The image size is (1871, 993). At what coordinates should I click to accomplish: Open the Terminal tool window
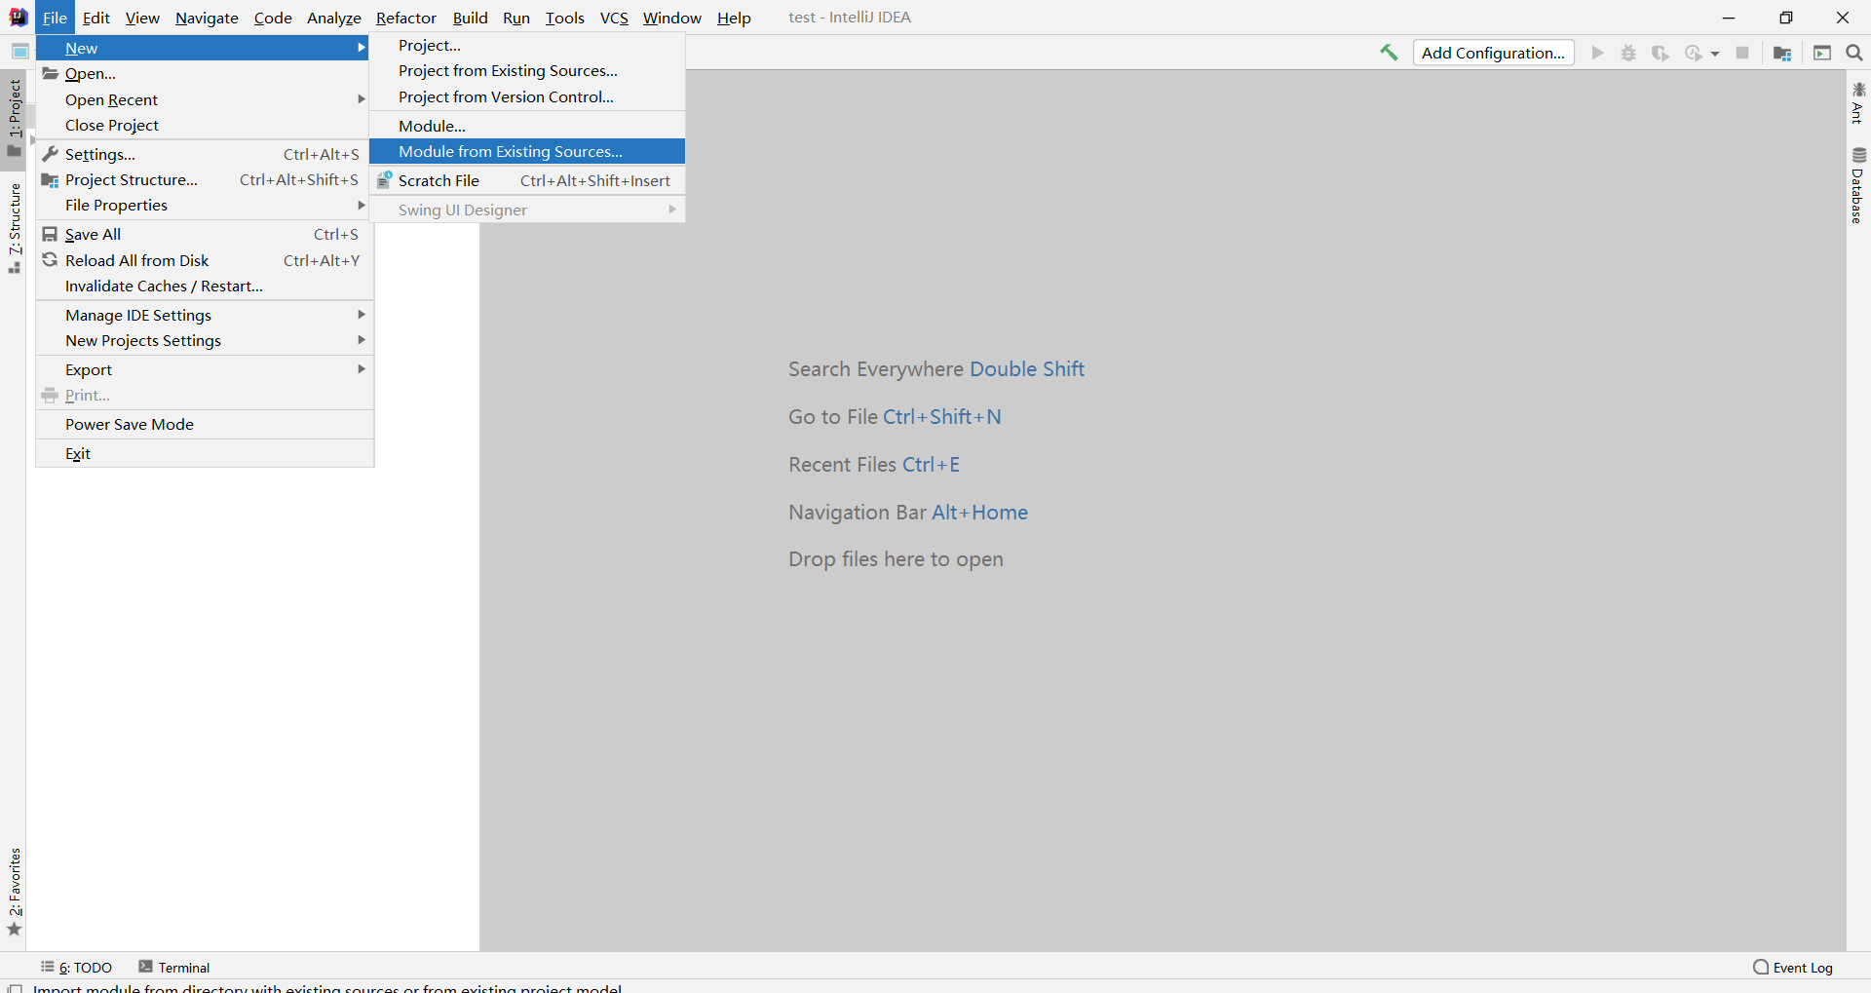174,968
